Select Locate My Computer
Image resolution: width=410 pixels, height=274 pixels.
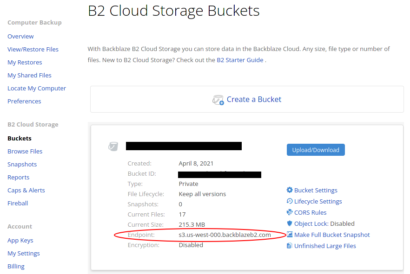click(x=37, y=89)
